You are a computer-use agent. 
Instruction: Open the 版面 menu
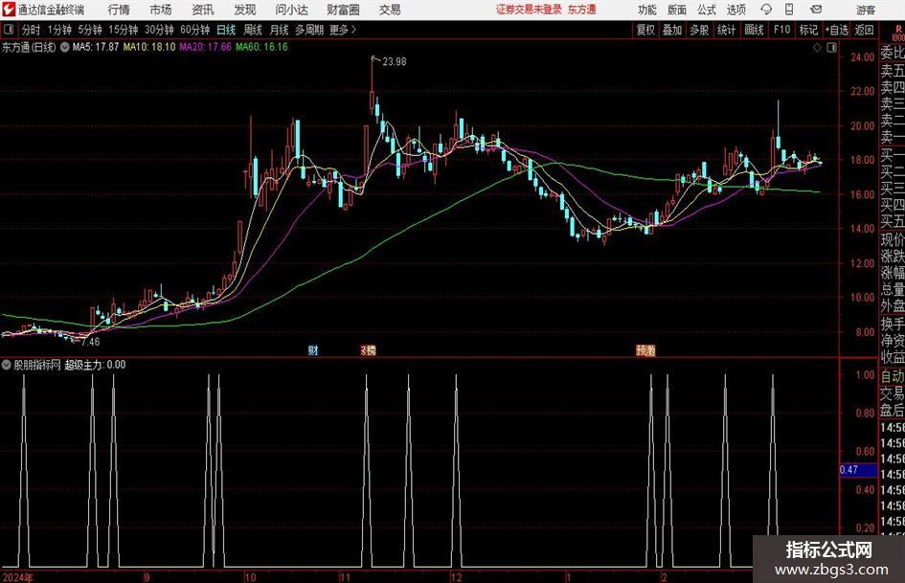pyautogui.click(x=677, y=10)
